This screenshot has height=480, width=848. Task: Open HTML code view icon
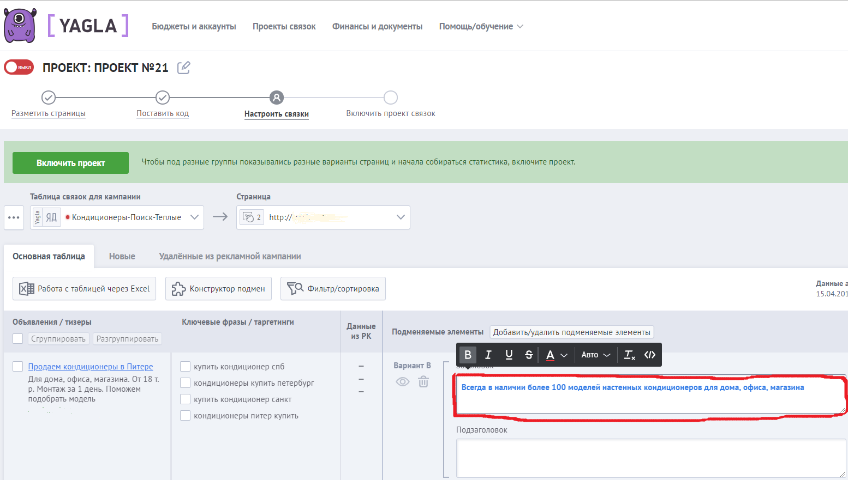[650, 355]
